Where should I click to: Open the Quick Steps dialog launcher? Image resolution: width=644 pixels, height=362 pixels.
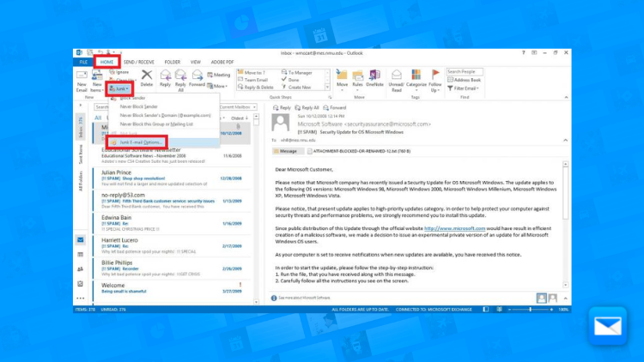pyautogui.click(x=330, y=97)
